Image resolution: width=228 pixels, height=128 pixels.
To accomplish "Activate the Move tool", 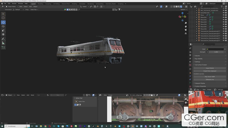I will tap(3, 22).
